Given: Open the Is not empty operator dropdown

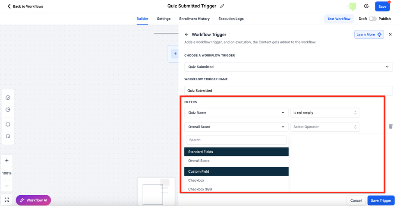Looking at the screenshot, I should pyautogui.click(x=325, y=113).
